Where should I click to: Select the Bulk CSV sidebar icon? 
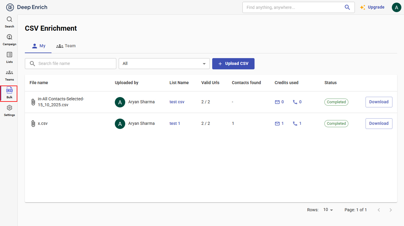click(x=9, y=93)
